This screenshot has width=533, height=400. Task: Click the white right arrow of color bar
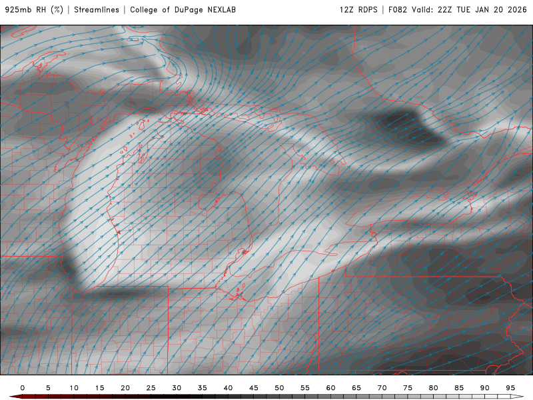click(x=517, y=397)
